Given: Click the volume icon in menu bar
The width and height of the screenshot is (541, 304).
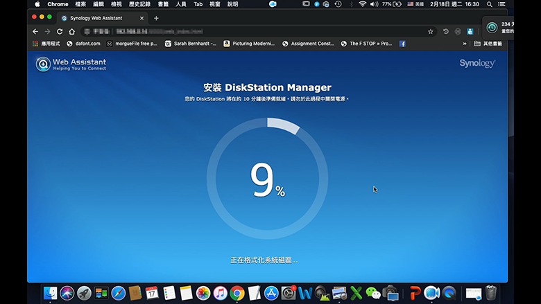Looking at the screenshot, I should pyautogui.click(x=374, y=4).
